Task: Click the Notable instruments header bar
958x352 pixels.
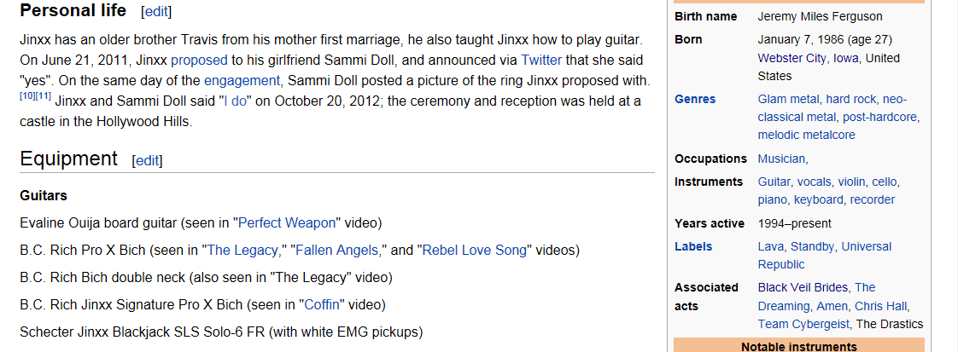Action: coord(798,346)
